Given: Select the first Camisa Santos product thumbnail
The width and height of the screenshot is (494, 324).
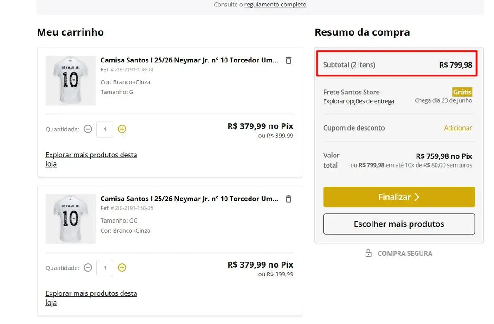Looking at the screenshot, I should tap(71, 81).
